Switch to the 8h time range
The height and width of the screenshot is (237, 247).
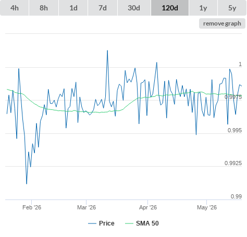coord(44,8)
